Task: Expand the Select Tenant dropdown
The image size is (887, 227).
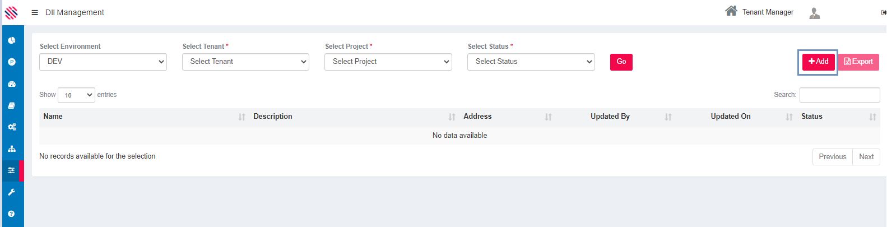Action: click(x=245, y=62)
